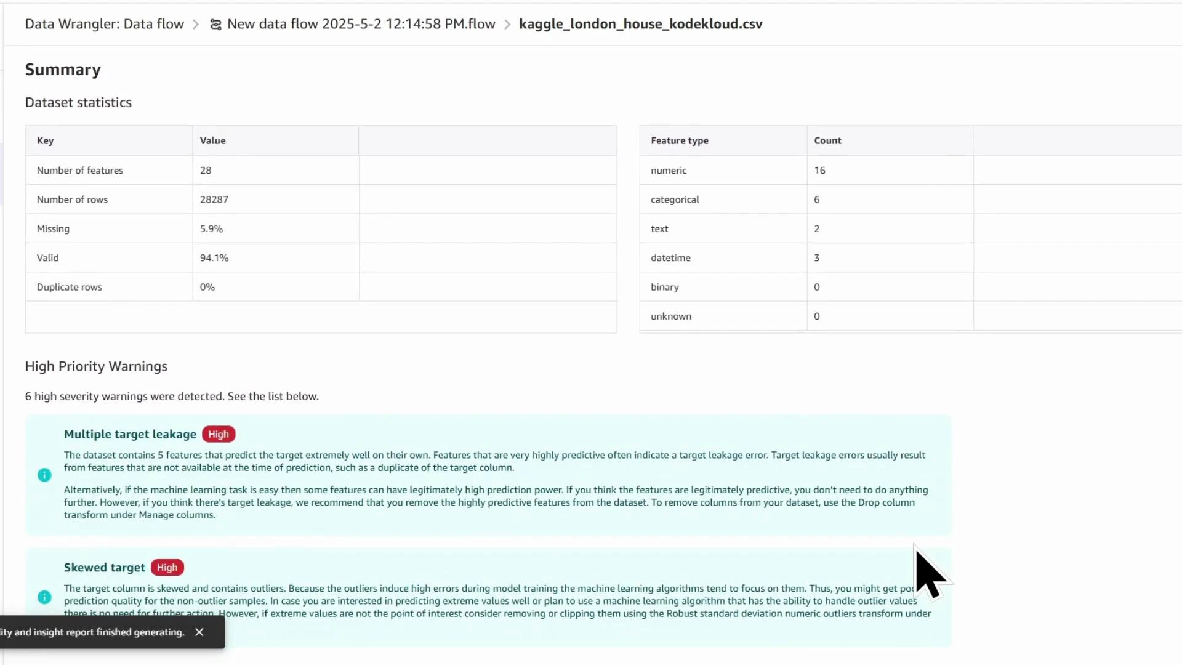Open the Data Wrangler: Data flow breadcrumb
The height and width of the screenshot is (665, 1182).
tap(103, 24)
